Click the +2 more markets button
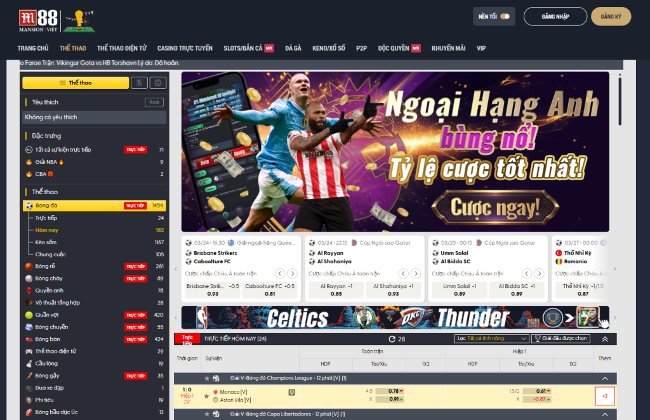The image size is (650, 420). 605,397
